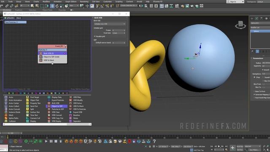
Task: Pick the Find Target operator icon
Action: (27, 97)
